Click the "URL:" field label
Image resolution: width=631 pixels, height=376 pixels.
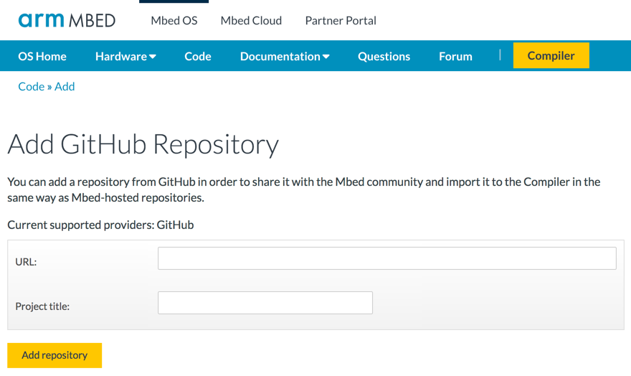(x=26, y=262)
